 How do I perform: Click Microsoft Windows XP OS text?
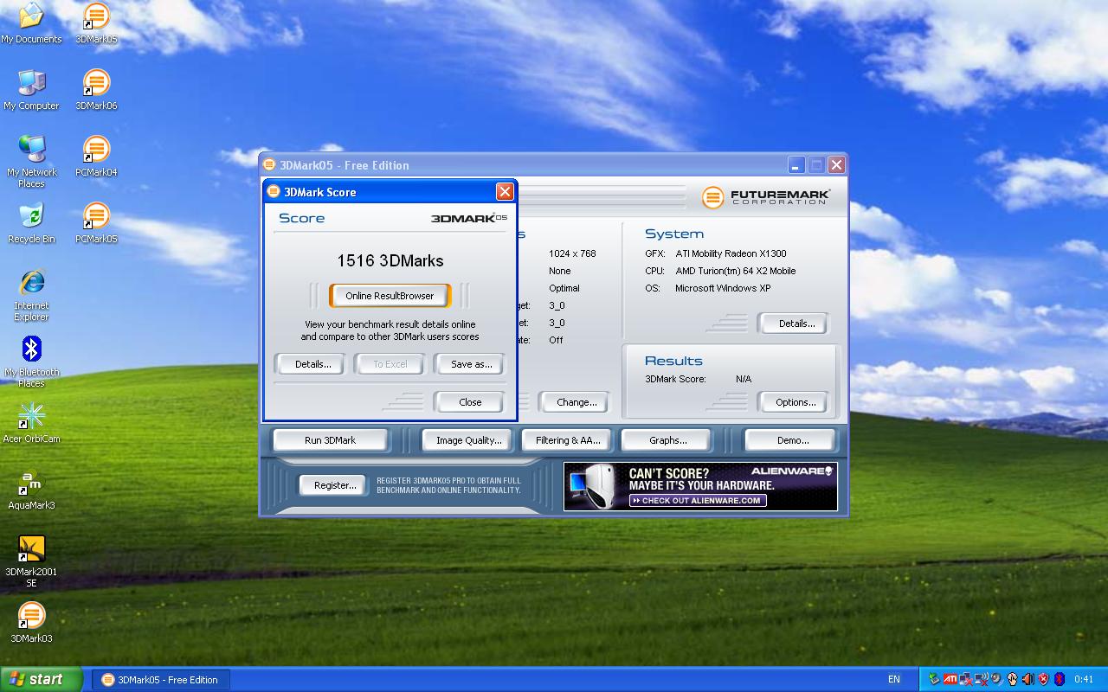(723, 288)
